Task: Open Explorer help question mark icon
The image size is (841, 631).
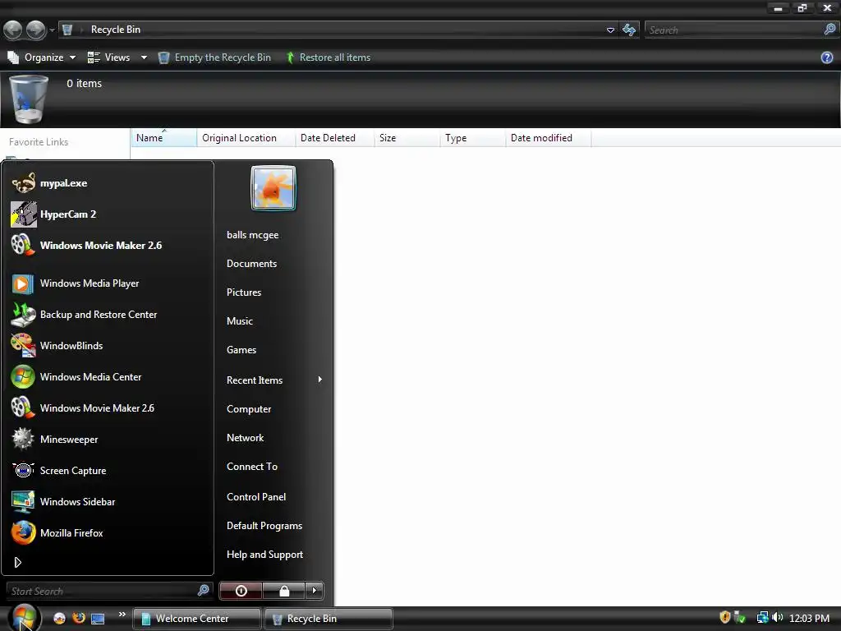Action: tap(827, 58)
